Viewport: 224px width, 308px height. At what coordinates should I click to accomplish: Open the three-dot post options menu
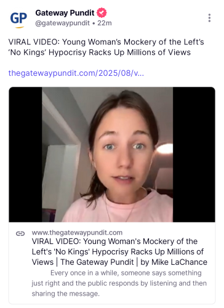pos(209,18)
